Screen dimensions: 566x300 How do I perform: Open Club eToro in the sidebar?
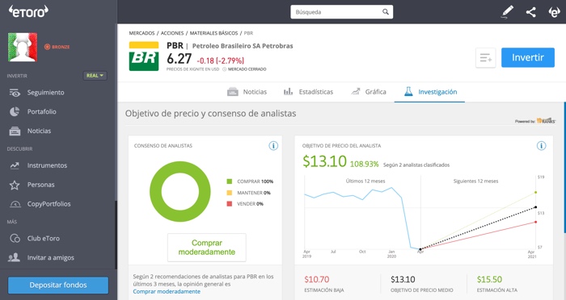pyautogui.click(x=44, y=239)
